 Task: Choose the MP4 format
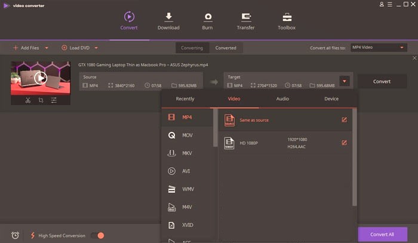(x=188, y=117)
